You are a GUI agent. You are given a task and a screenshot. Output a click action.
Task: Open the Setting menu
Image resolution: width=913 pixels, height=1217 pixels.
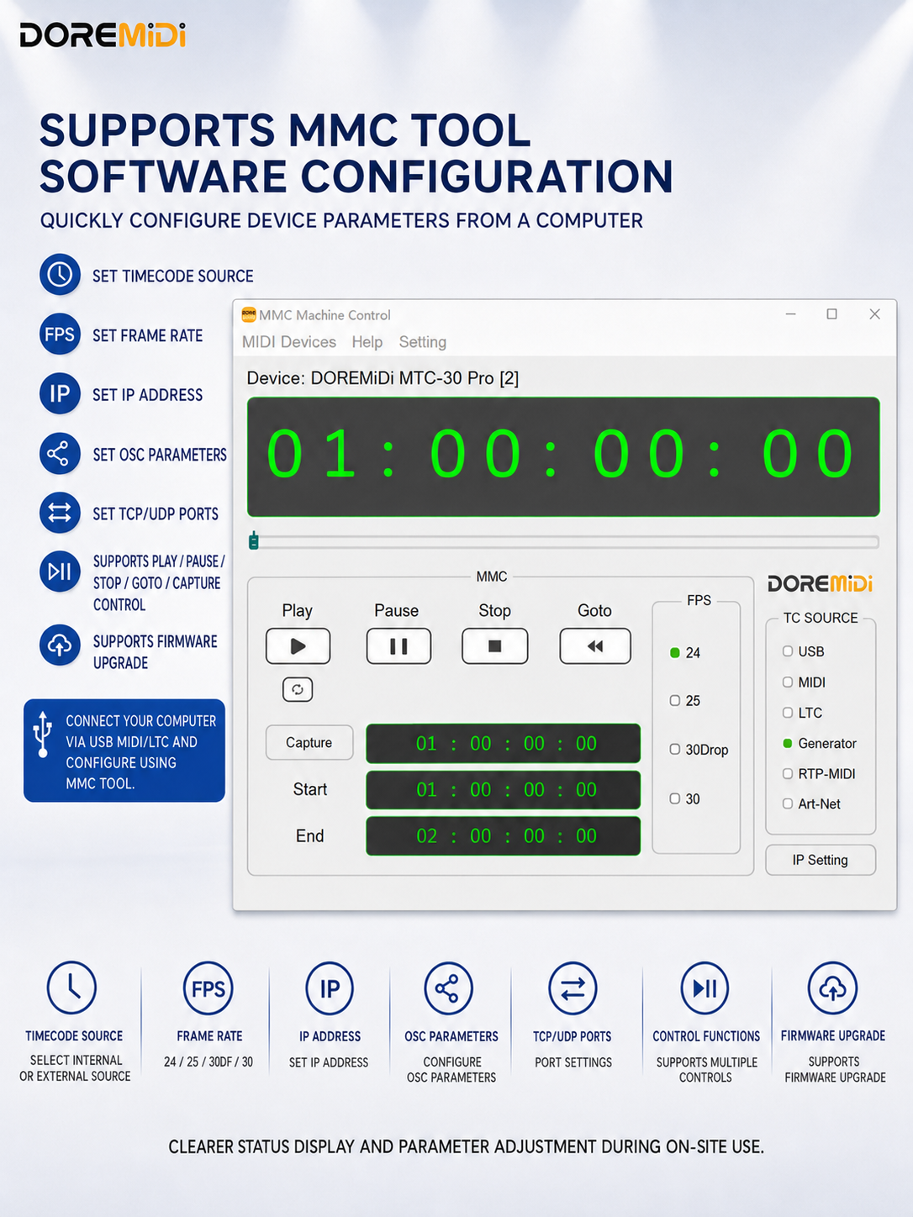423,342
